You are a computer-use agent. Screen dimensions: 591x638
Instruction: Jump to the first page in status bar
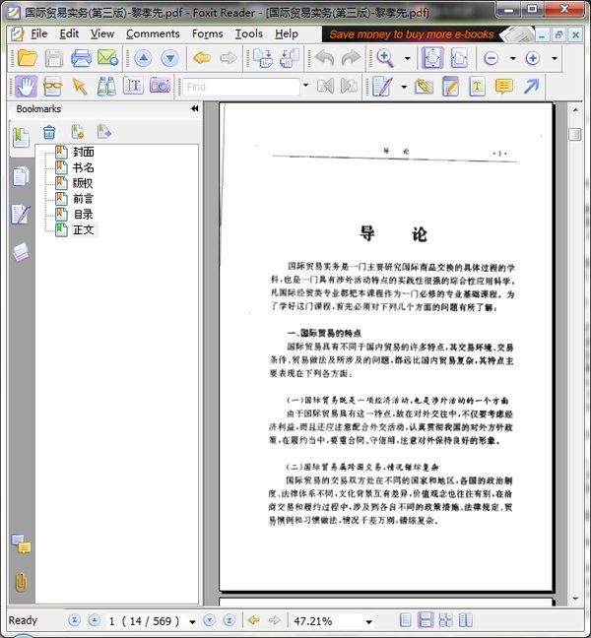[x=74, y=620]
